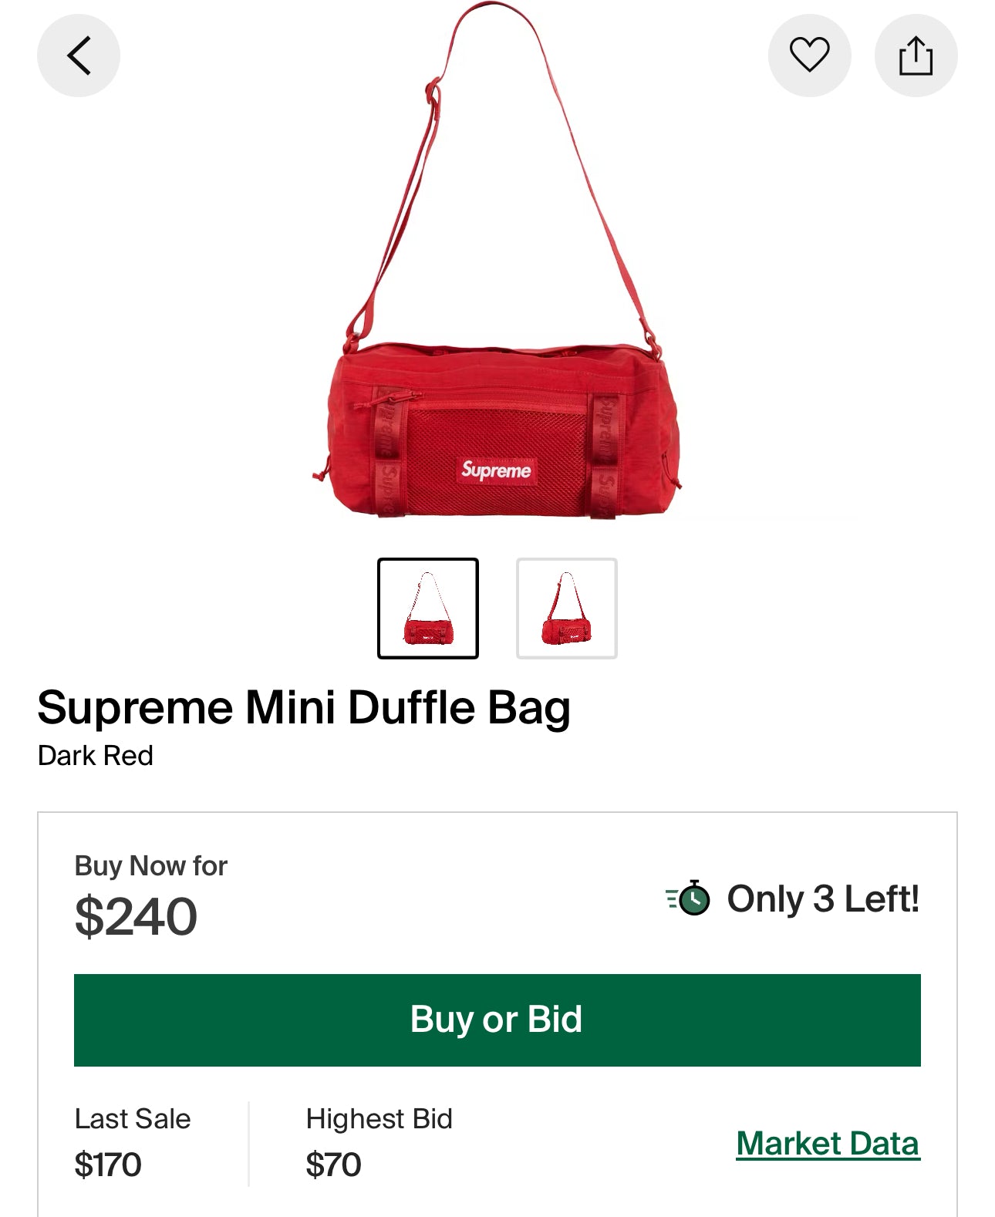Open the Market Data link

point(828,1144)
